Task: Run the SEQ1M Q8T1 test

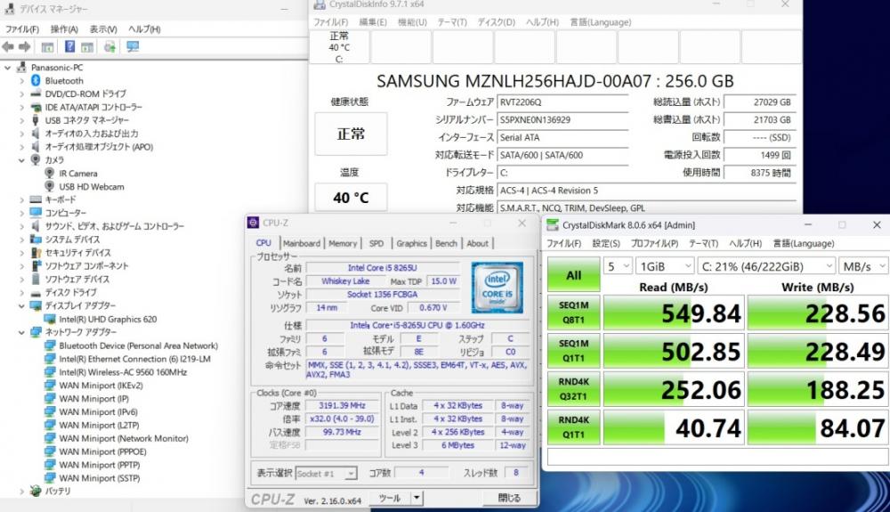Action: [574, 313]
